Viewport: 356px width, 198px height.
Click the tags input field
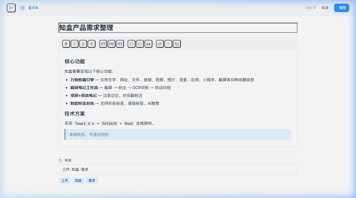coord(178,170)
